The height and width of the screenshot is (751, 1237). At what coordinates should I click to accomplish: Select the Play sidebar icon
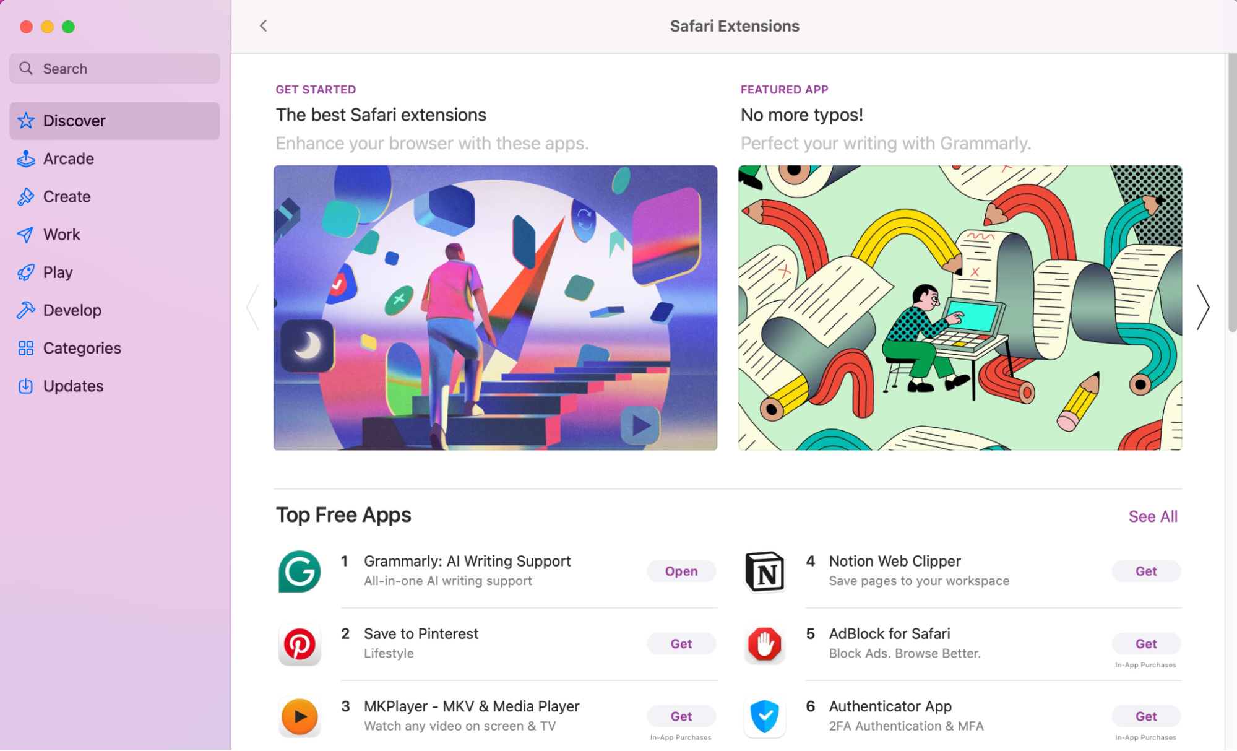click(x=25, y=272)
